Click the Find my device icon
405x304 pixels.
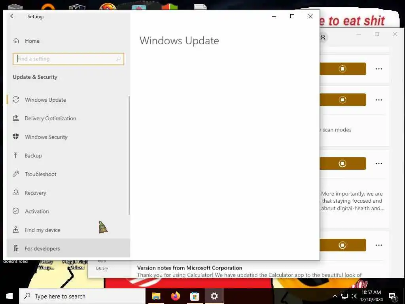coord(16,230)
